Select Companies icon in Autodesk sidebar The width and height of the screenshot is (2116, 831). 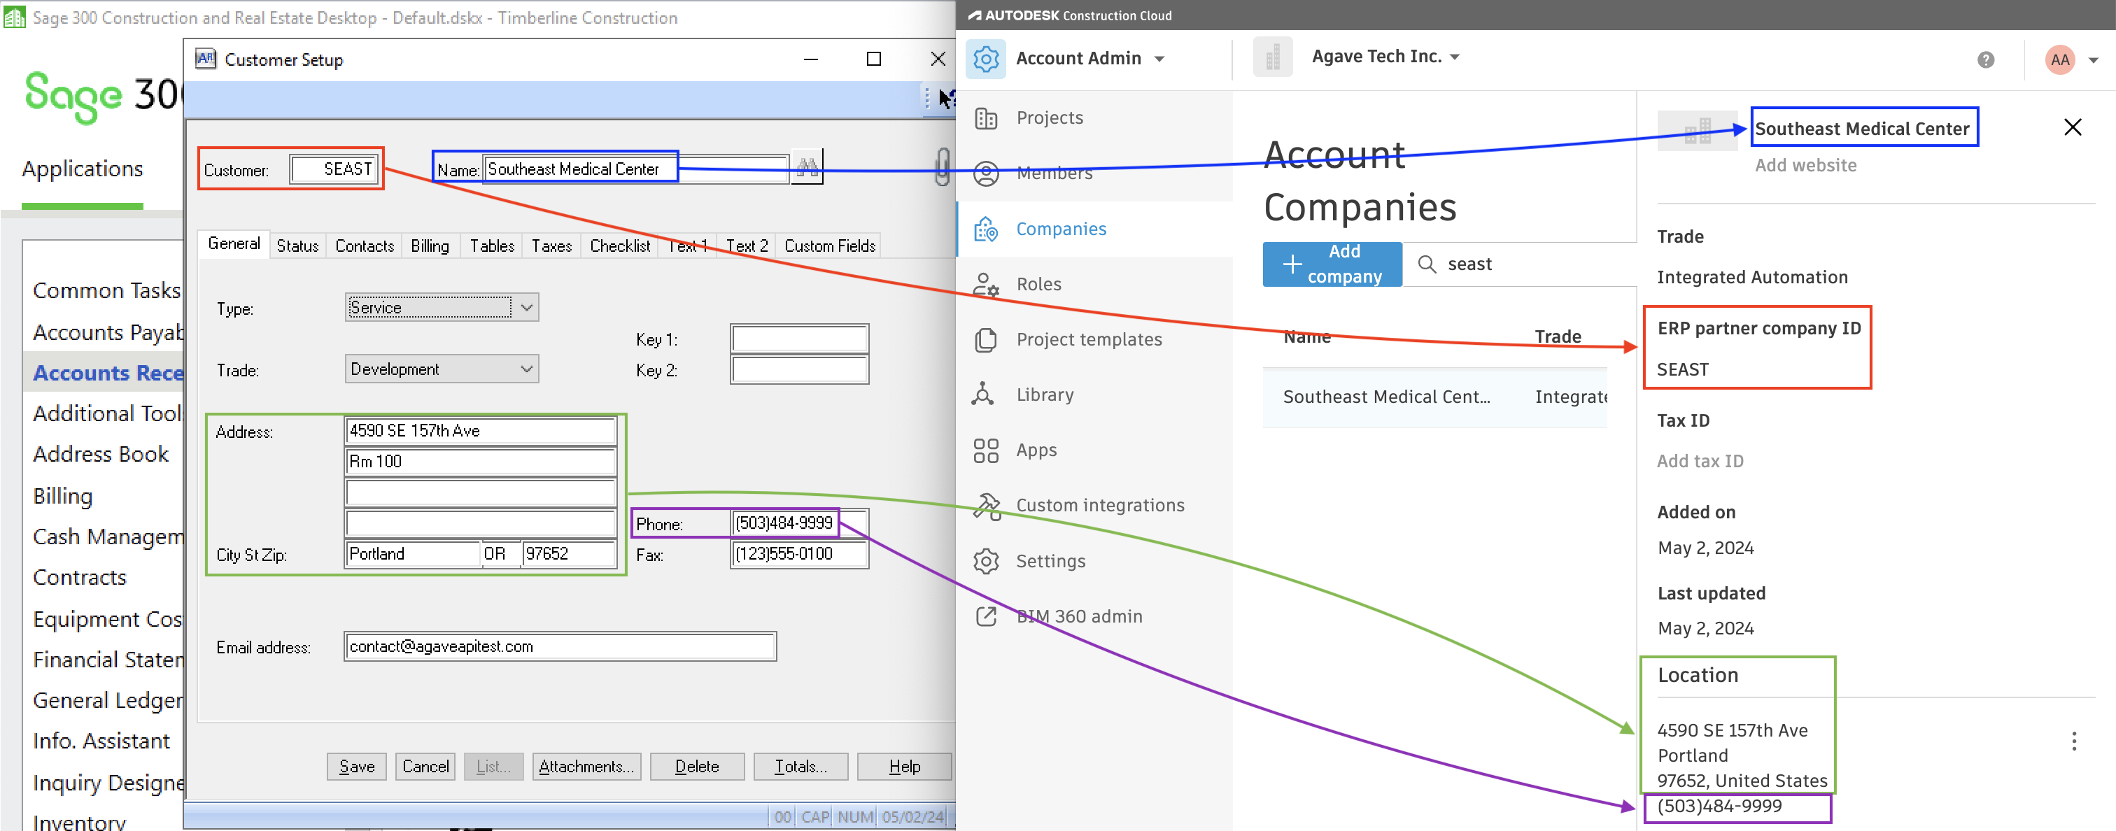986,229
